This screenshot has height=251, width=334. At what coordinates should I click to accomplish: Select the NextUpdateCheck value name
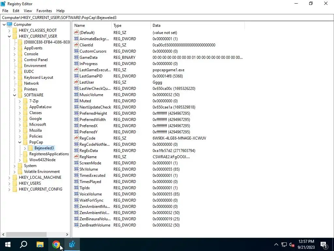95,107
